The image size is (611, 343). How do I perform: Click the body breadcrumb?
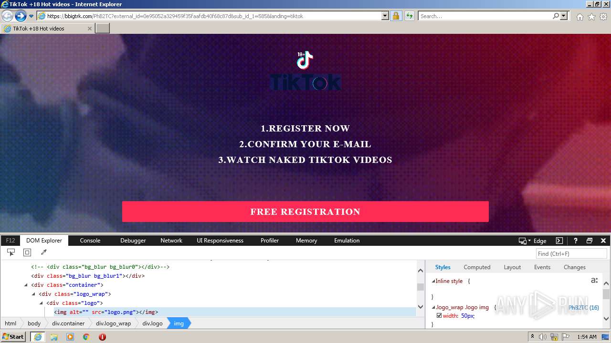34,323
